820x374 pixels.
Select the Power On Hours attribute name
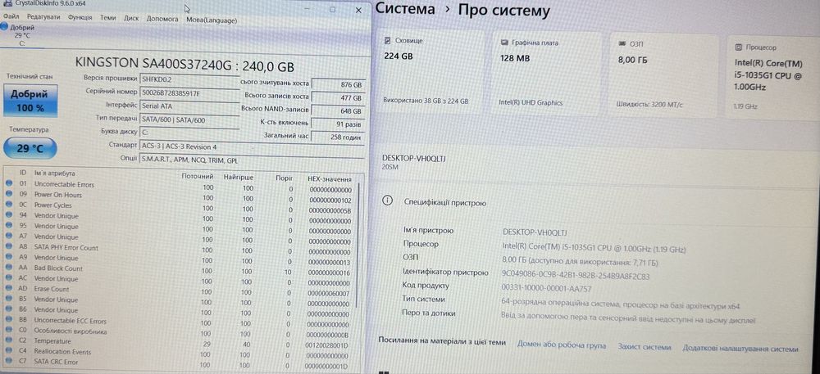(58, 195)
